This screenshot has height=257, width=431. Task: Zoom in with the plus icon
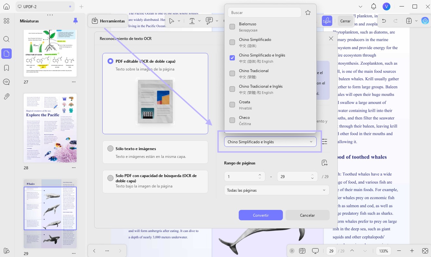pos(412,251)
